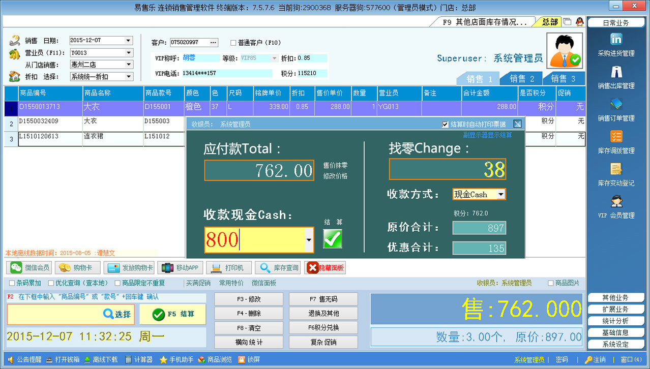
Task: Click F8 - 清空 button
Action: point(249,328)
